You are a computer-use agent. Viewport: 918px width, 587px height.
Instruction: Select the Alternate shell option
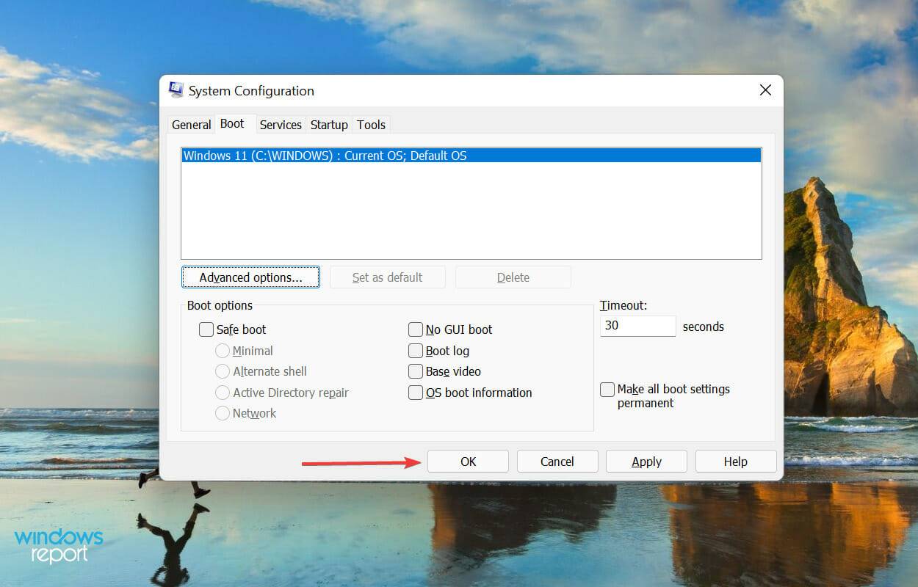coord(223,371)
